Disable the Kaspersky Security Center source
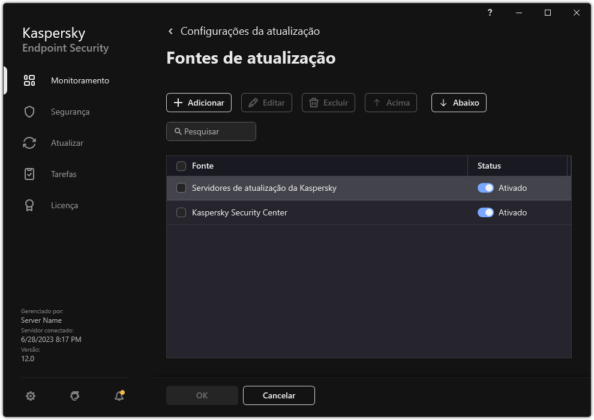Image resolution: width=594 pixels, height=420 pixels. tap(485, 212)
